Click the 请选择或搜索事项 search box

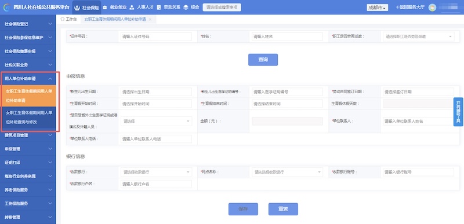222,8
